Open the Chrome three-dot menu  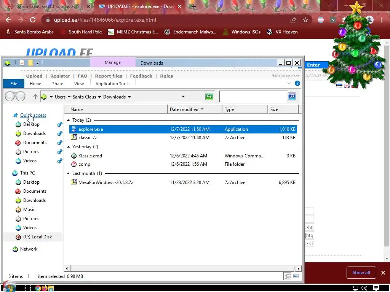(x=382, y=20)
